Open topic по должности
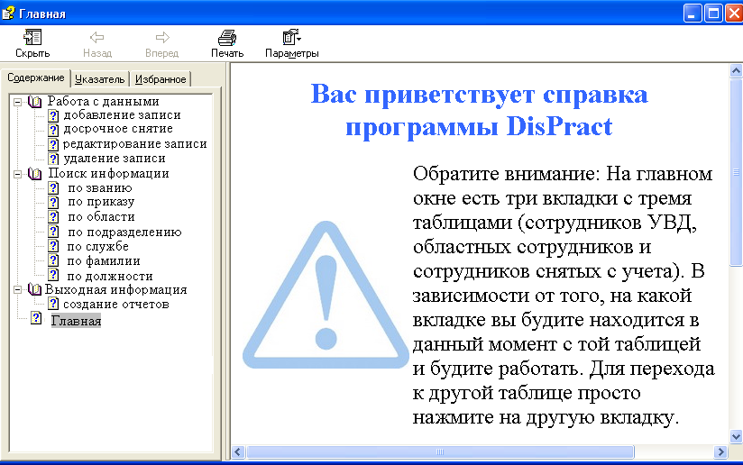The height and width of the screenshot is (465, 743). coord(110,276)
